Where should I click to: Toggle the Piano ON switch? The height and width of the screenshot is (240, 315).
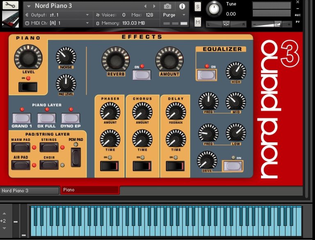point(28,87)
